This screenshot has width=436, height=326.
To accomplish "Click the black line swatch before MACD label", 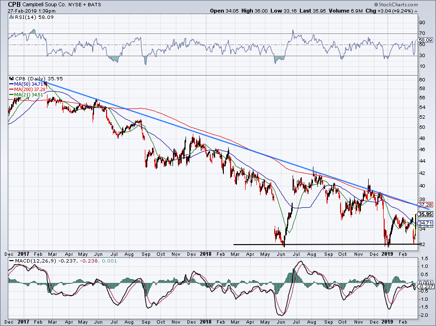I will pos(12,261).
